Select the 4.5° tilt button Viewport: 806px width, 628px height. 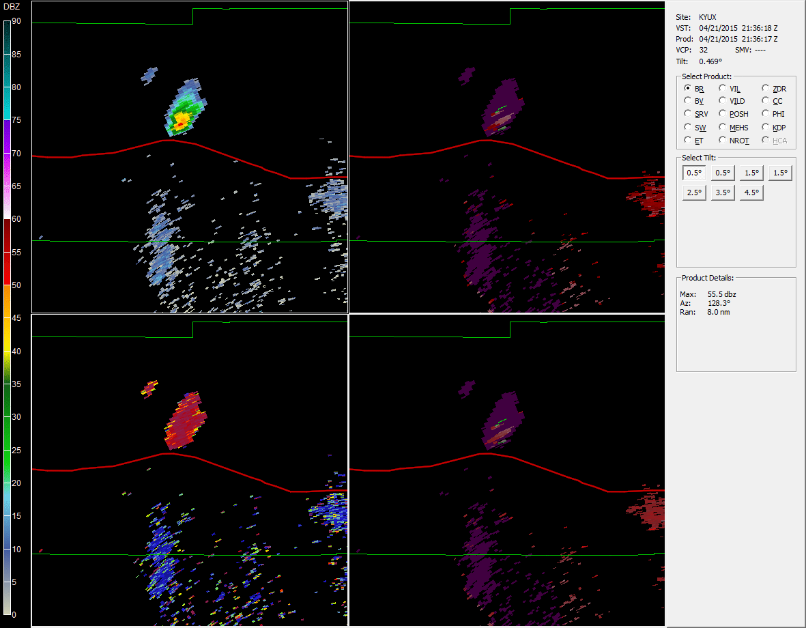[x=751, y=192]
